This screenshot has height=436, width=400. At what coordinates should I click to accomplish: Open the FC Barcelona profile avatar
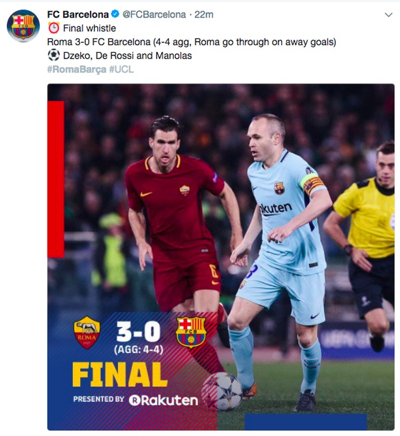[x=23, y=26]
